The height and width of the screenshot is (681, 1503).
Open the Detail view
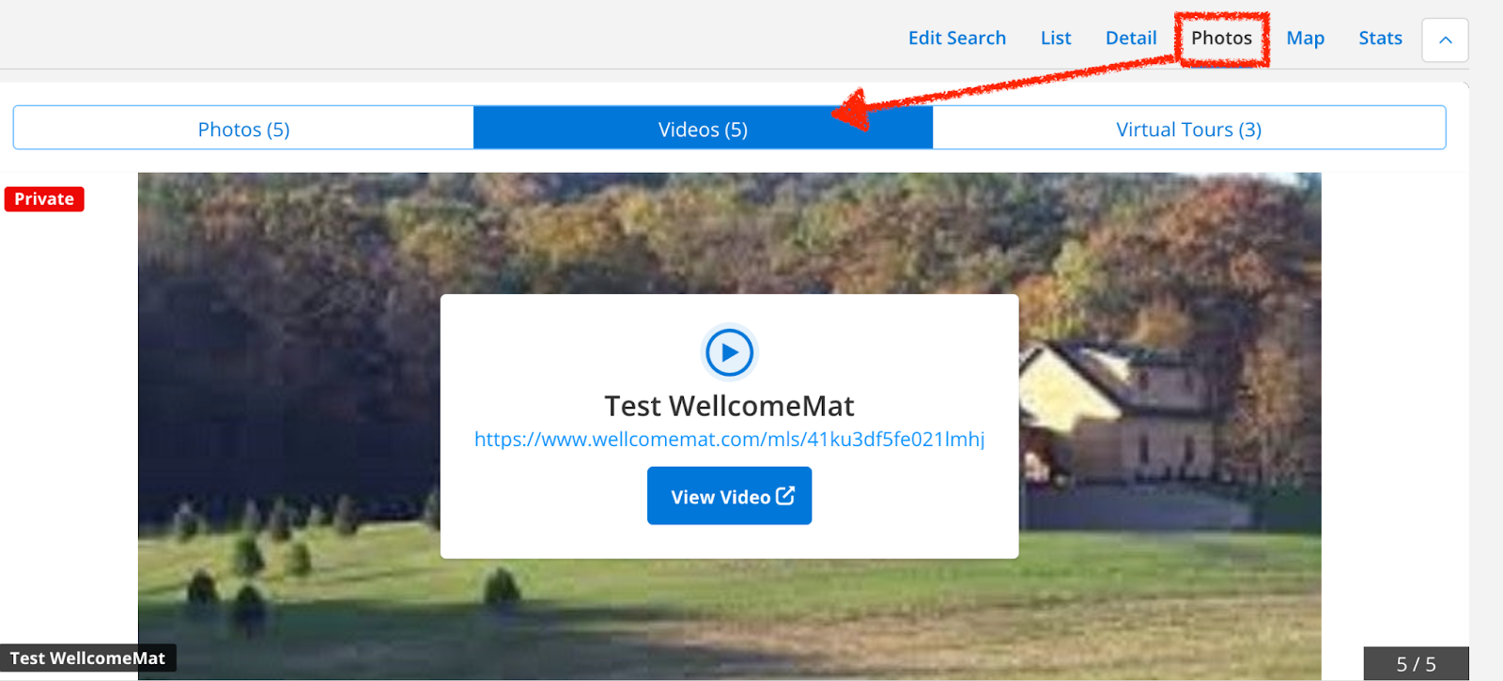[1131, 39]
